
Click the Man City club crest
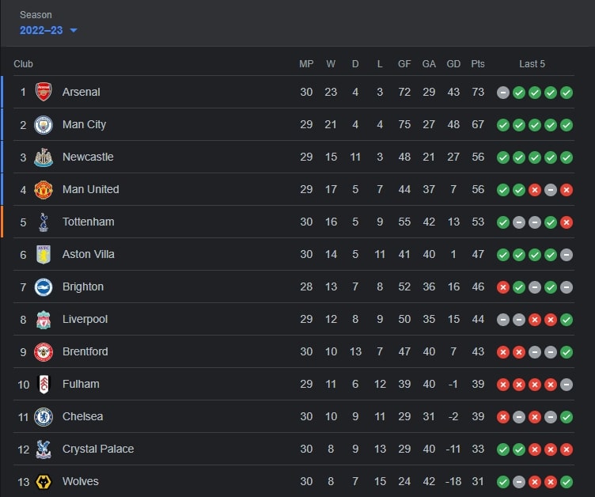44,125
